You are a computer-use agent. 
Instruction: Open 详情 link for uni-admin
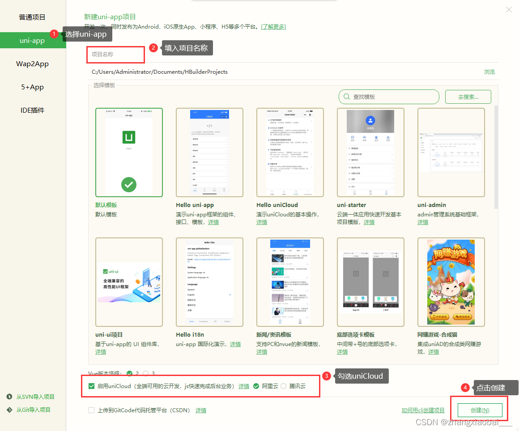423,222
